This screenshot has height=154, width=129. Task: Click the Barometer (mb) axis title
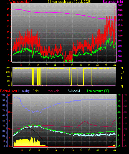(x=113, y=2)
